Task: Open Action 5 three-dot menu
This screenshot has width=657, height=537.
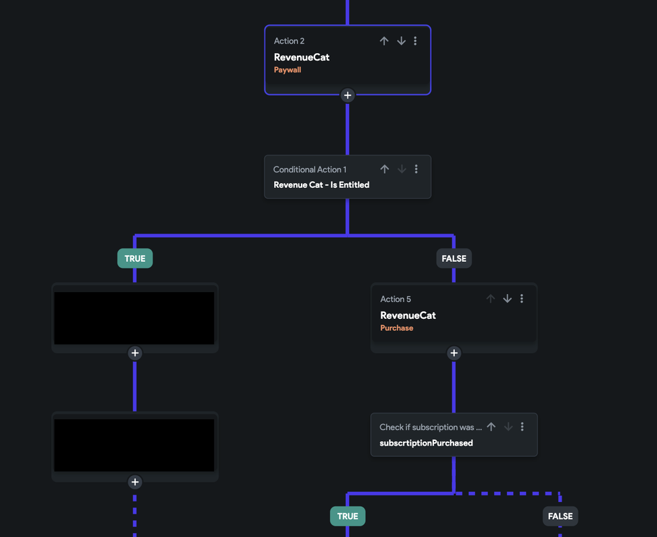Action: coord(522,299)
